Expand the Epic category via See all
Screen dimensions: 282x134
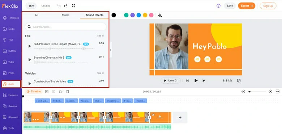click(101, 35)
